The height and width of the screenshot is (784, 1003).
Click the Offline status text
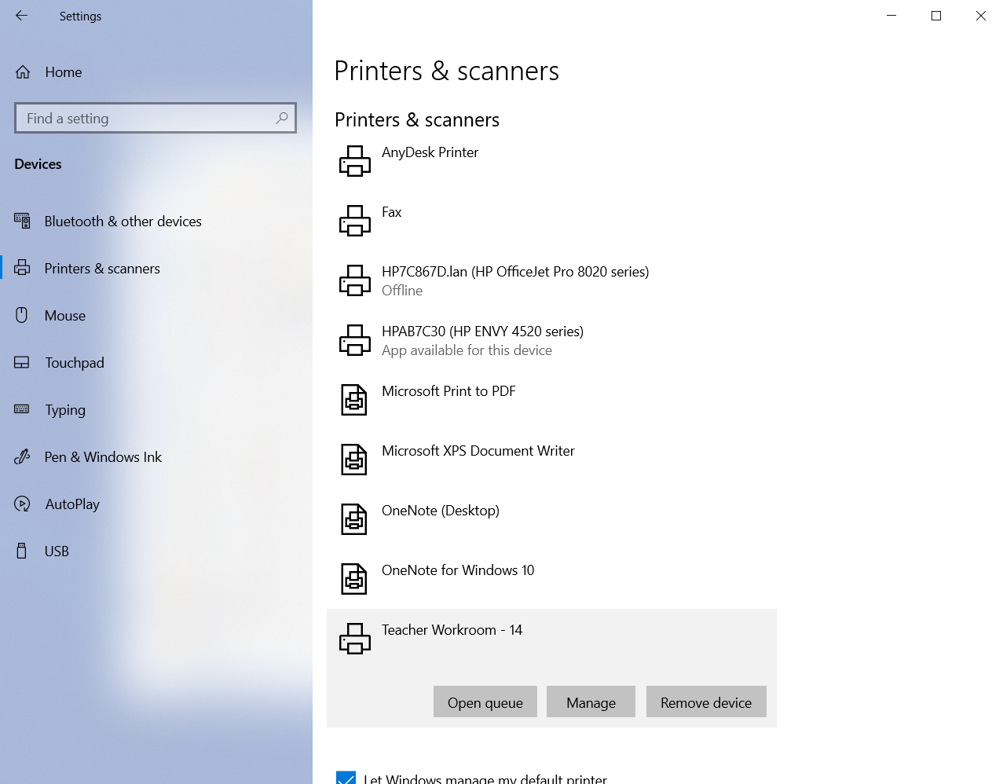(402, 291)
